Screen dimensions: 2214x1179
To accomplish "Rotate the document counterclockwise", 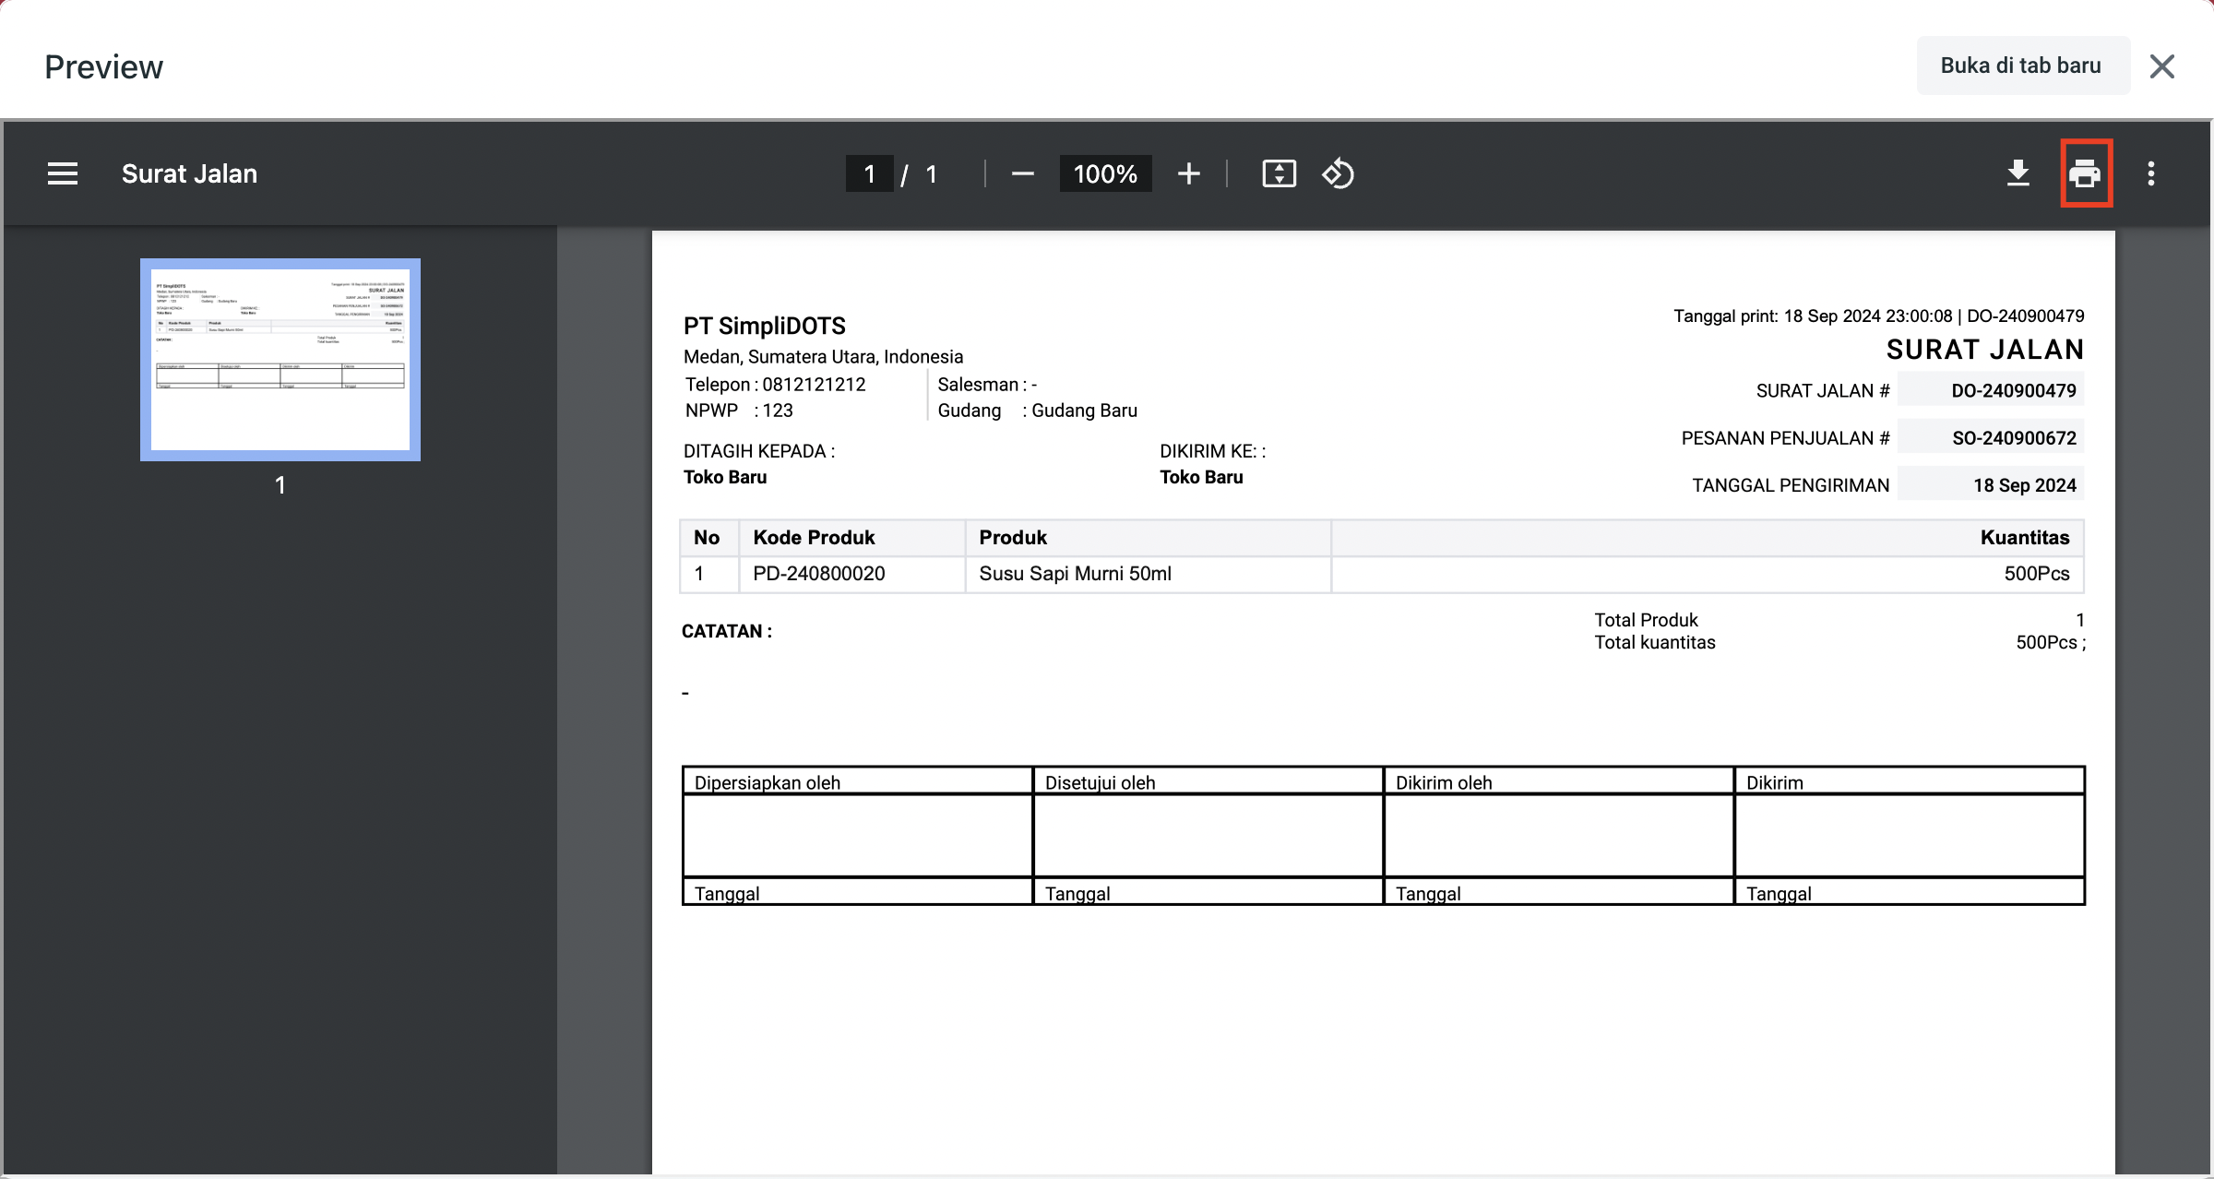I will point(1338,173).
